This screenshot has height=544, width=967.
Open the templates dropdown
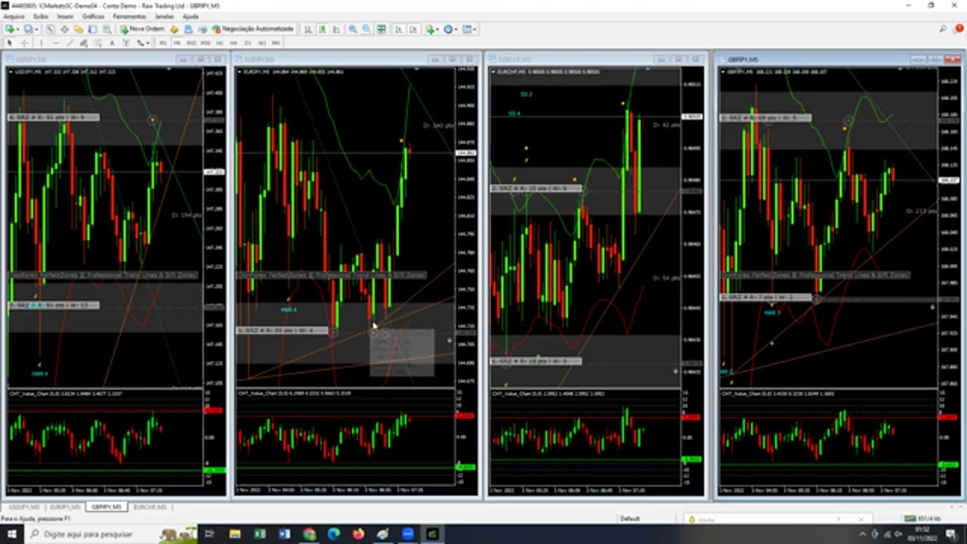[469, 29]
